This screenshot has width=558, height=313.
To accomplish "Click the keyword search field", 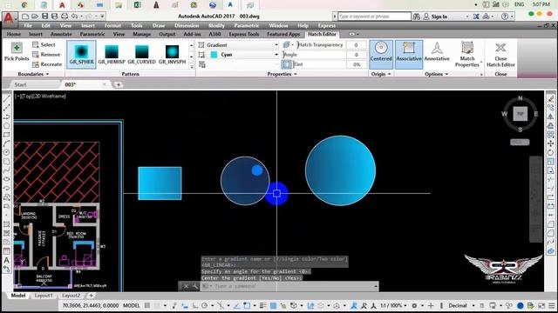I will (374, 17).
